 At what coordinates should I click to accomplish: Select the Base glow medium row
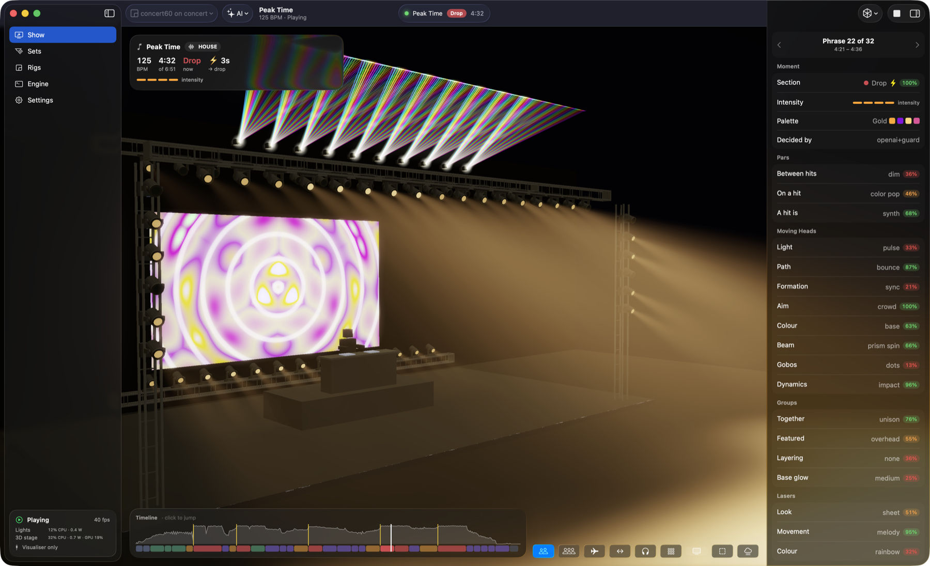click(x=848, y=478)
